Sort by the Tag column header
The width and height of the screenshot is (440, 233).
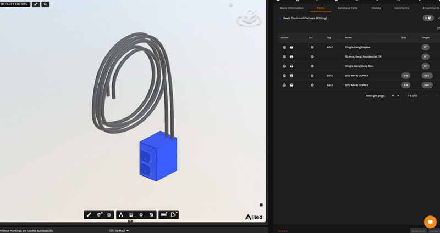pyautogui.click(x=329, y=38)
